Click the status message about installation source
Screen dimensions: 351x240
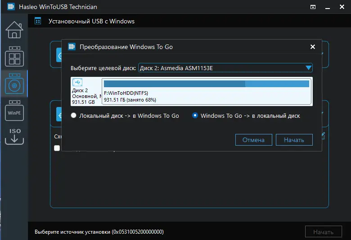pyautogui.click(x=99, y=232)
